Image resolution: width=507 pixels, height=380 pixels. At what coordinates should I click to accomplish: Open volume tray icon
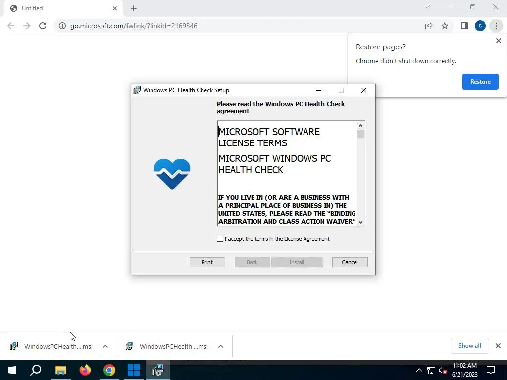pos(443,370)
